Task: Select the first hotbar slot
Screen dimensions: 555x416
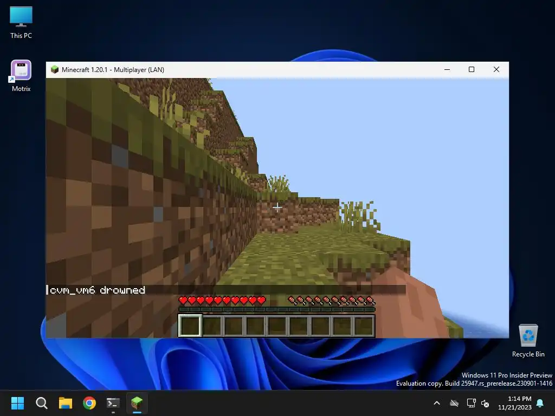Action: [x=190, y=326]
